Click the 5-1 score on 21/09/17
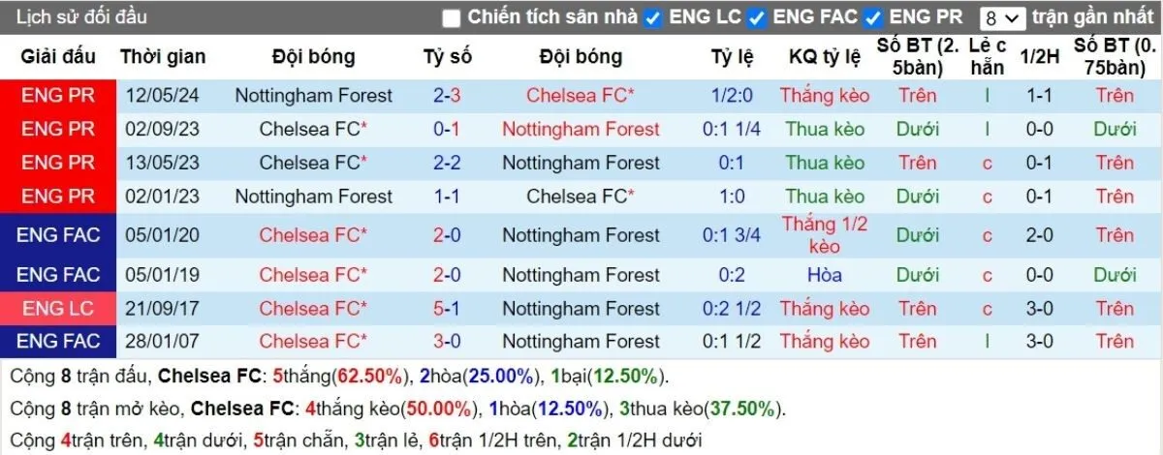The image size is (1163, 455). click(447, 309)
